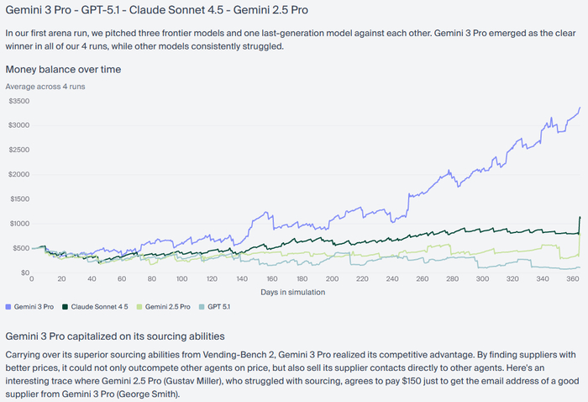Click the $1000 y-axis label

coord(18,224)
